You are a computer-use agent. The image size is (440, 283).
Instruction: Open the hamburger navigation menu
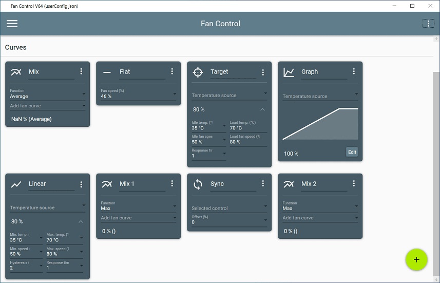point(12,24)
